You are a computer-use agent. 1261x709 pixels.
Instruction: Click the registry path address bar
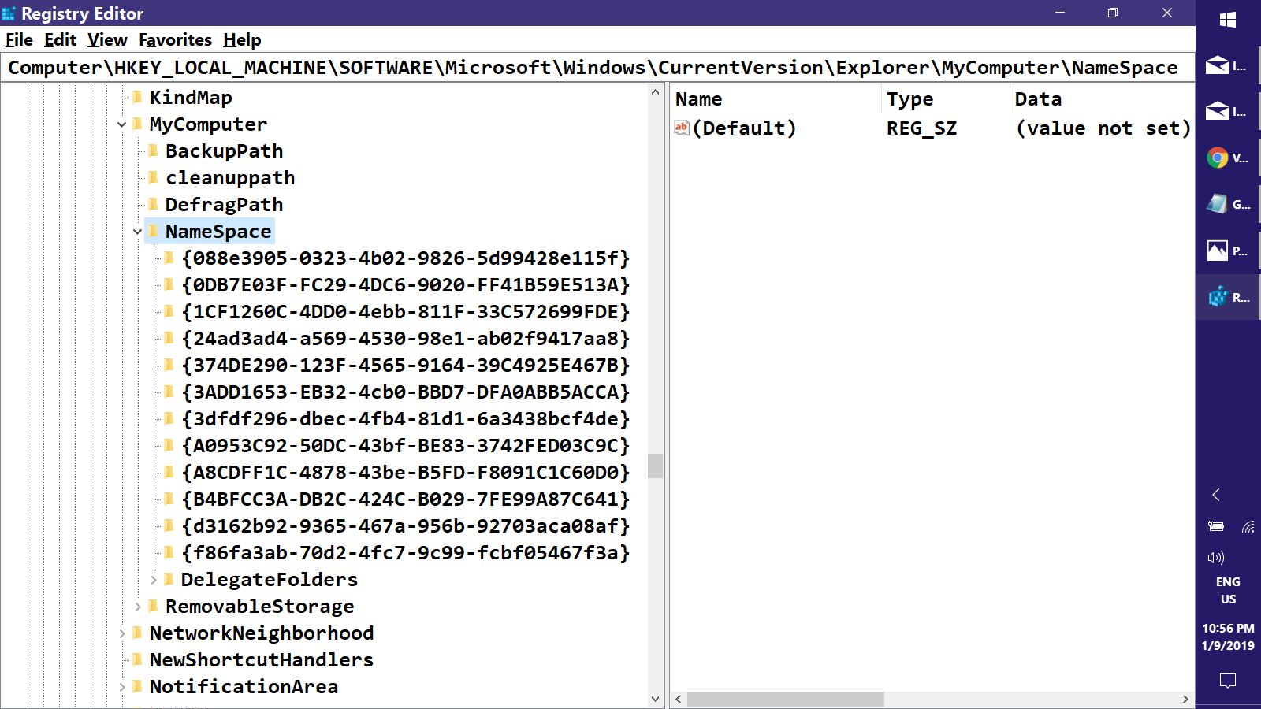click(x=597, y=68)
